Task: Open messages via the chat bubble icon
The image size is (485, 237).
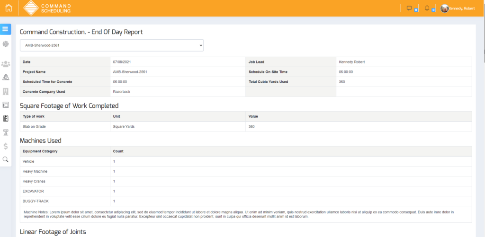Action: point(410,8)
